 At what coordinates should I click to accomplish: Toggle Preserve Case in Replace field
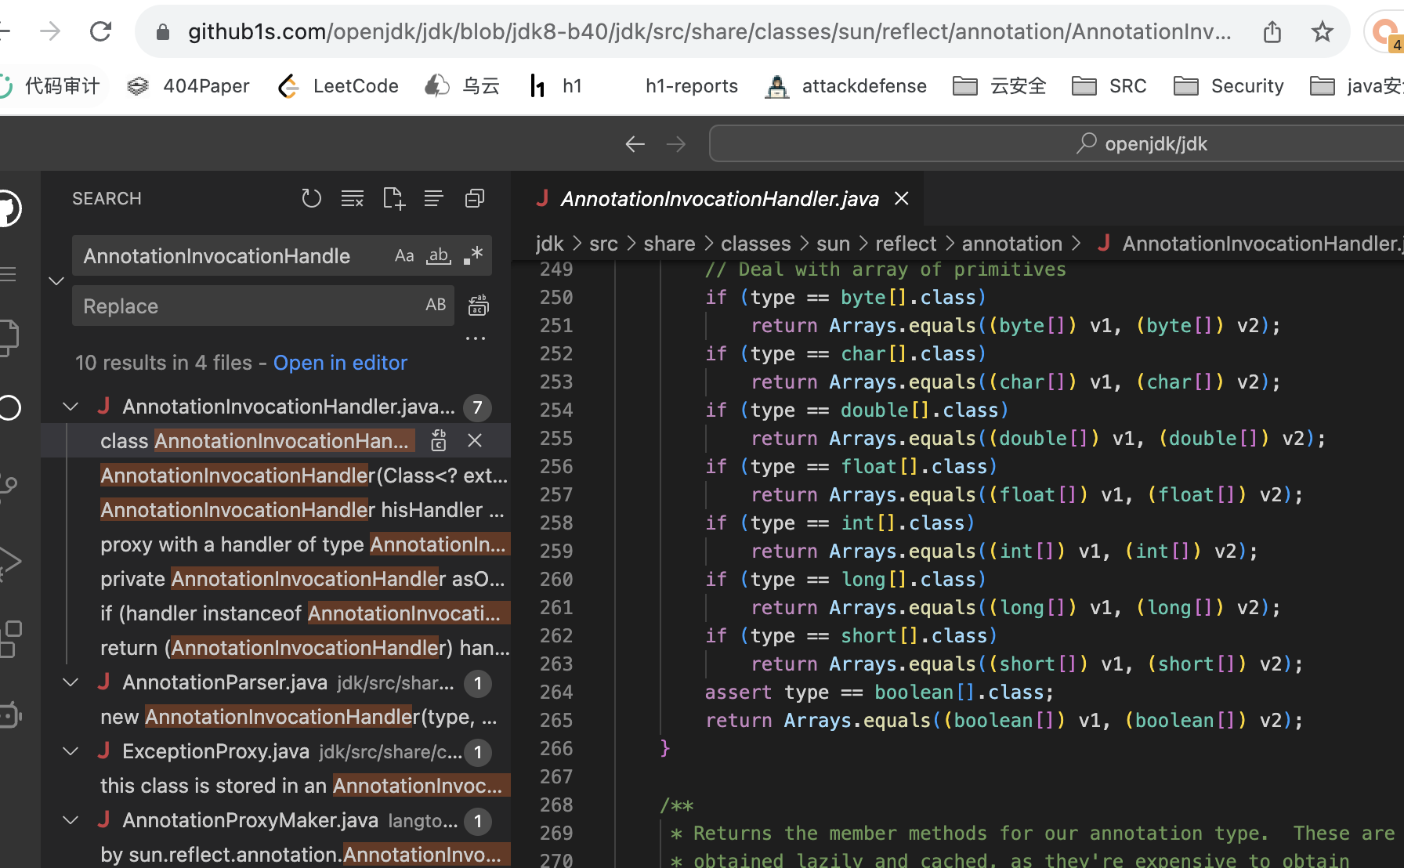pos(436,306)
